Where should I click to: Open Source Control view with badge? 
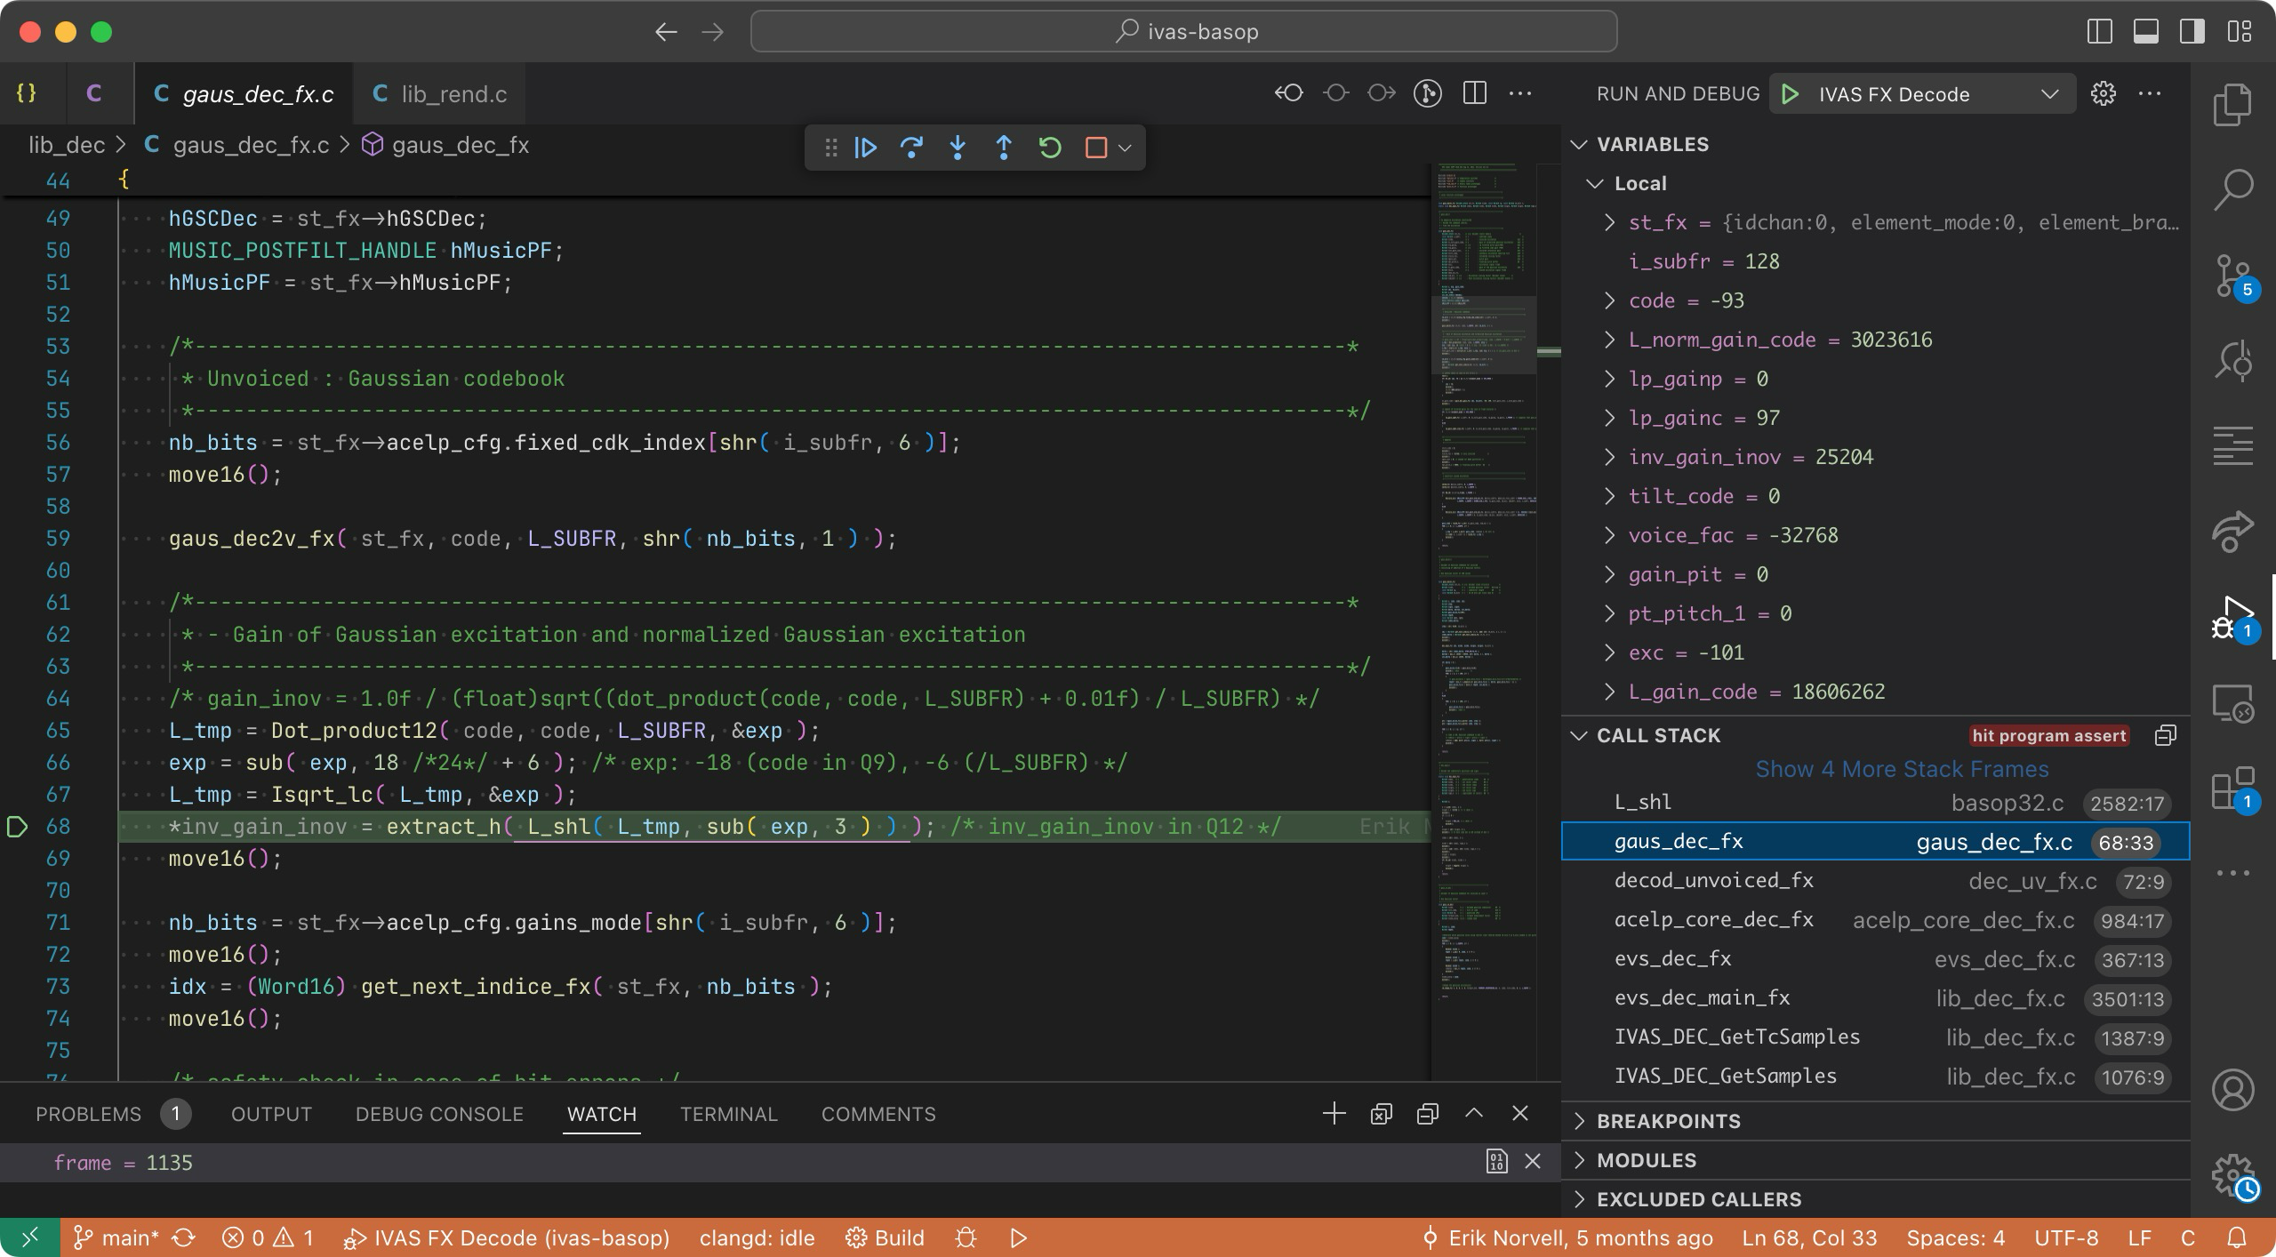tap(2232, 276)
